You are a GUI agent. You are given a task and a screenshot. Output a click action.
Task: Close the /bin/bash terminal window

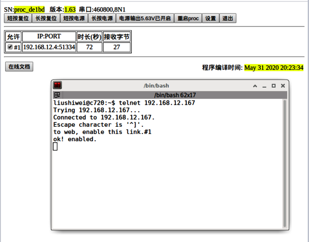283,86
